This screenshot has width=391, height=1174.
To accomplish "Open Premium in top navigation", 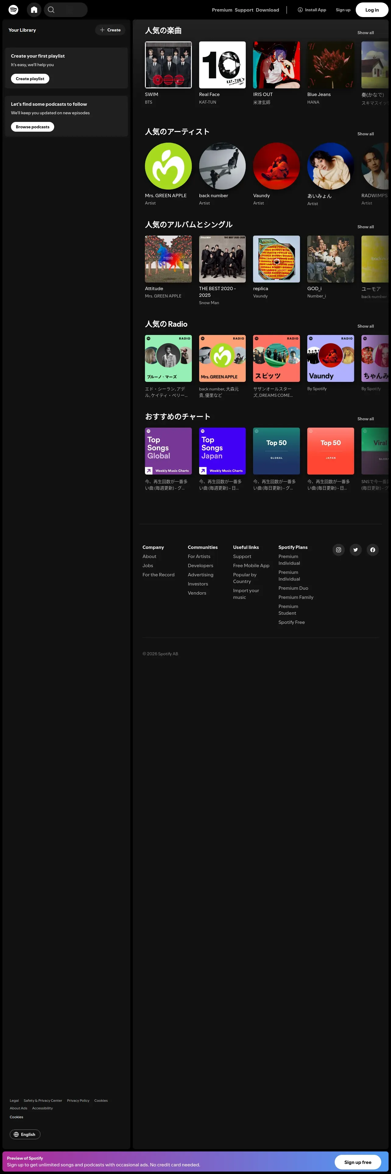I will coord(222,10).
